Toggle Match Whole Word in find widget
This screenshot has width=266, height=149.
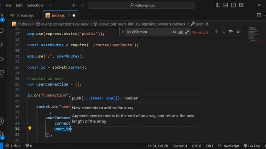pos(181,32)
